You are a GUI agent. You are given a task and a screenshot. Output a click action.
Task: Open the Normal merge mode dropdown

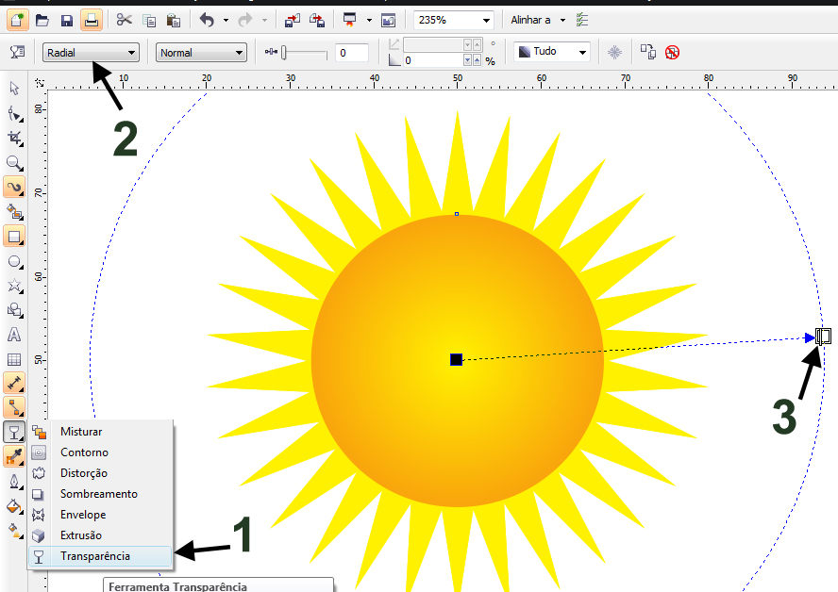click(200, 52)
